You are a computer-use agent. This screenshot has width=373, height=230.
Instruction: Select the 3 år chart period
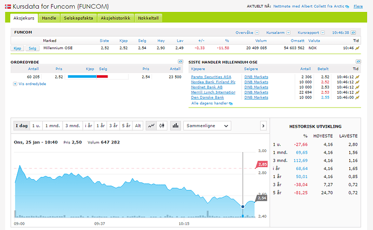point(114,126)
